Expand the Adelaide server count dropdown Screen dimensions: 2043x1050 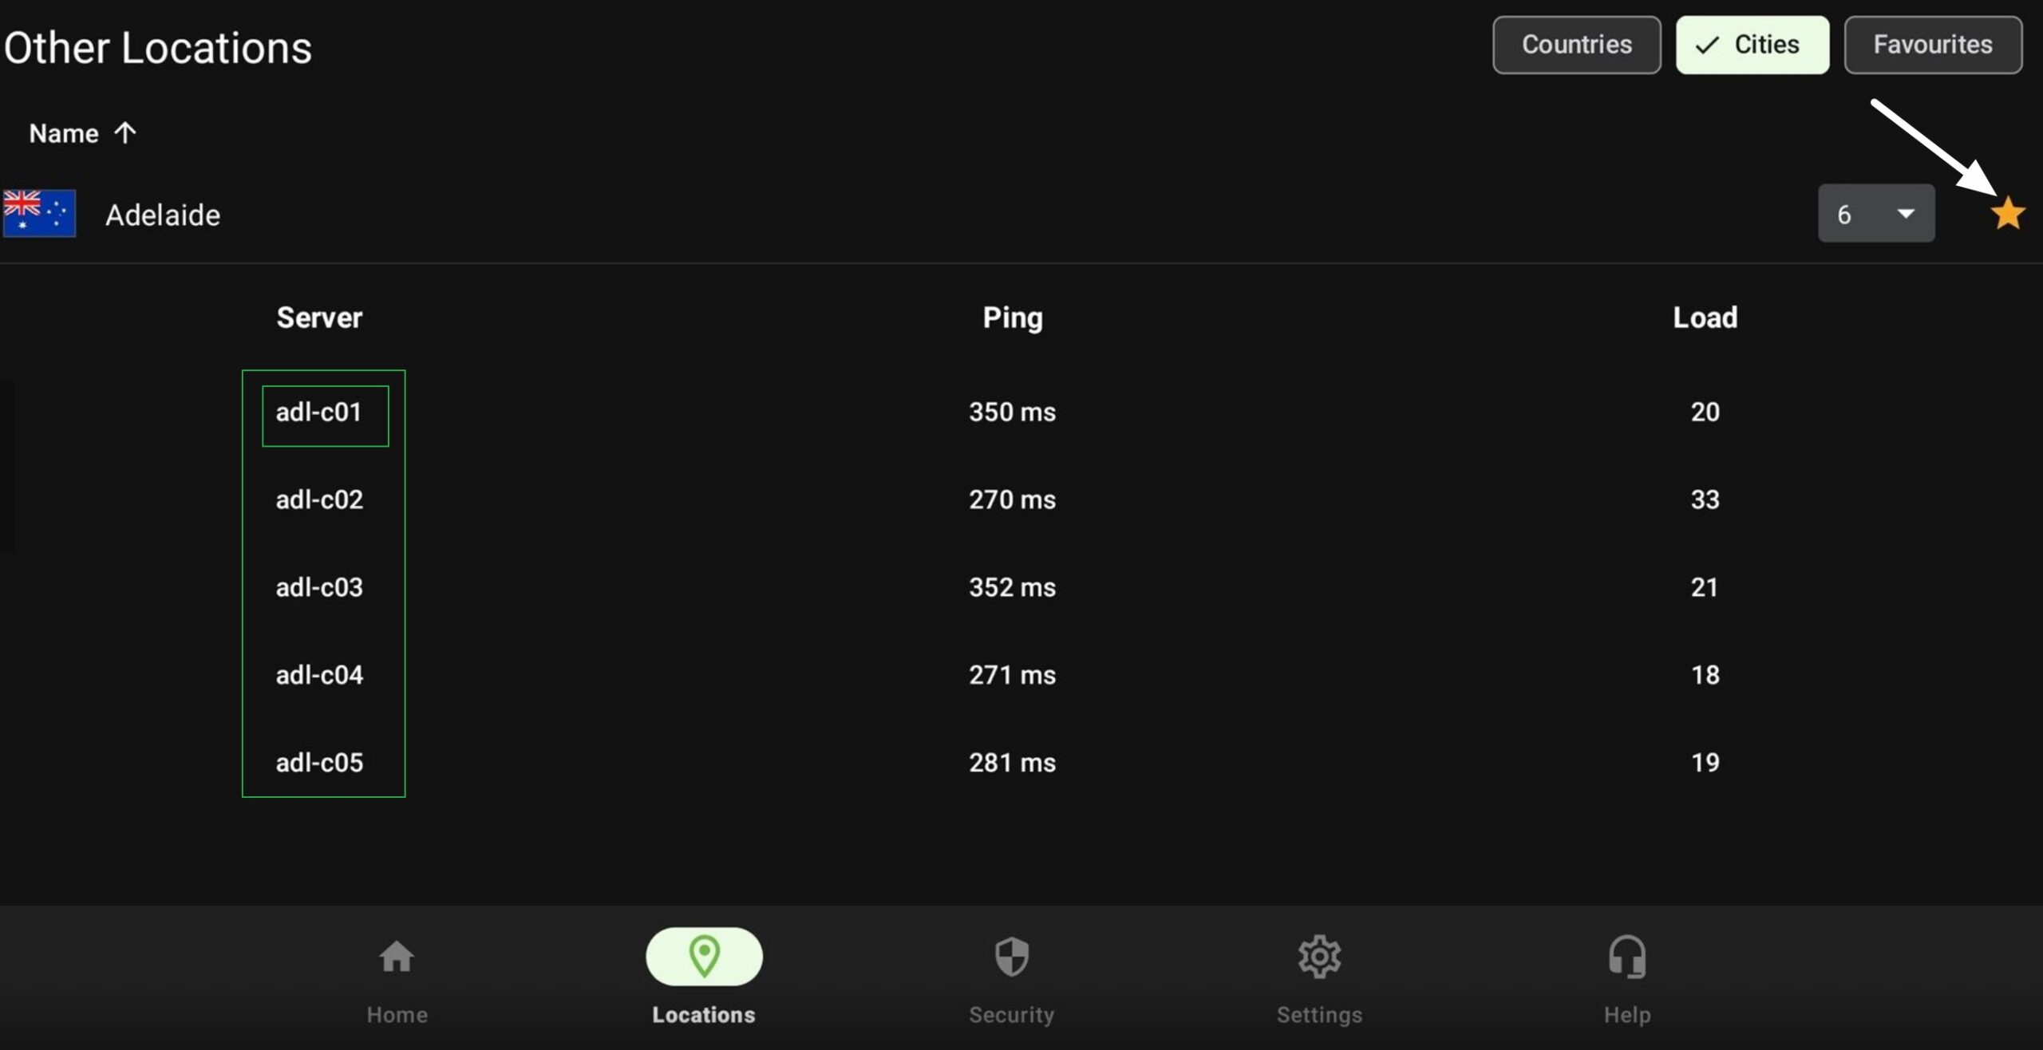(1876, 213)
